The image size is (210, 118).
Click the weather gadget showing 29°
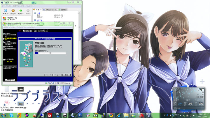click(x=189, y=98)
